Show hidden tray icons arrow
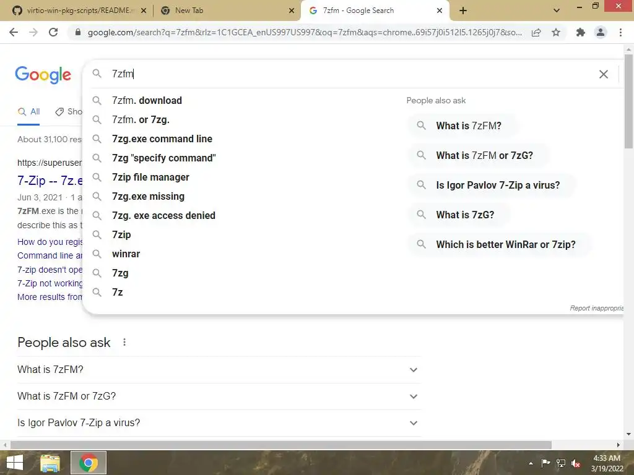The height and width of the screenshot is (475, 634). (x=531, y=463)
